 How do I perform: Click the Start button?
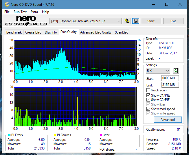point(151,21)
